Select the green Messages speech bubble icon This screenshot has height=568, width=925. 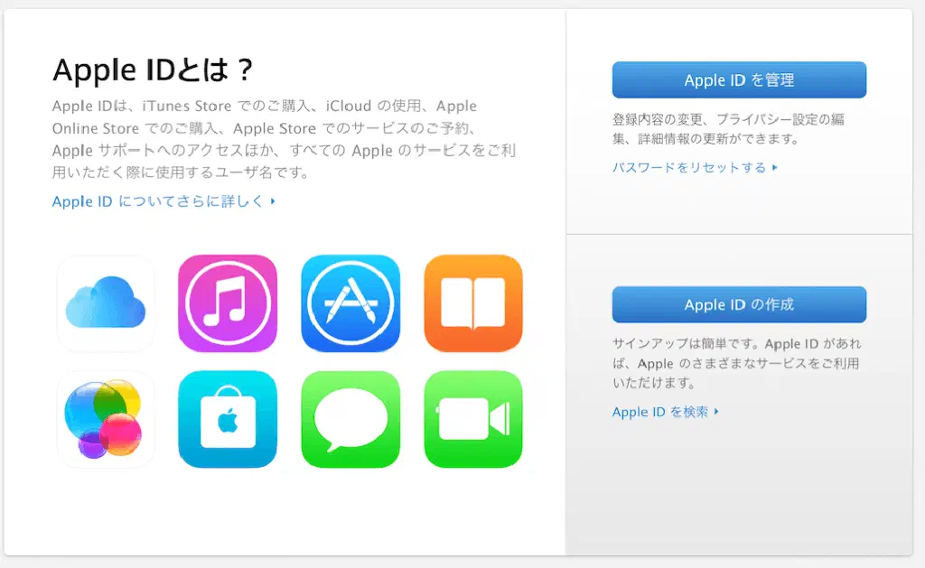[350, 419]
